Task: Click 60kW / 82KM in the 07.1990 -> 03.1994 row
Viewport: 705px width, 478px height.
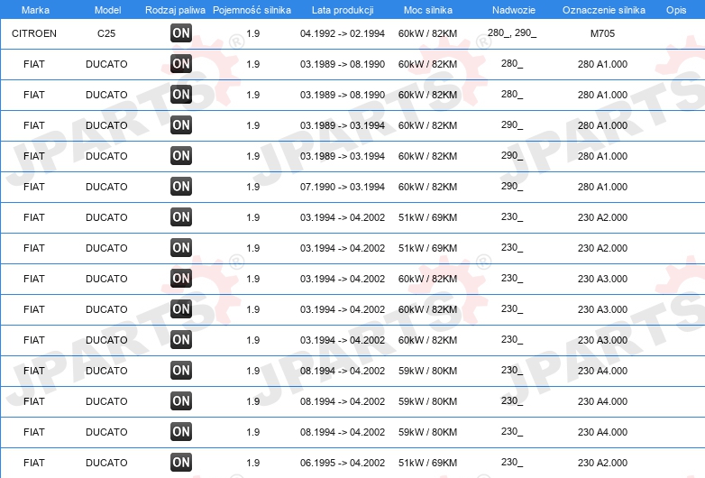Action: pos(427,187)
